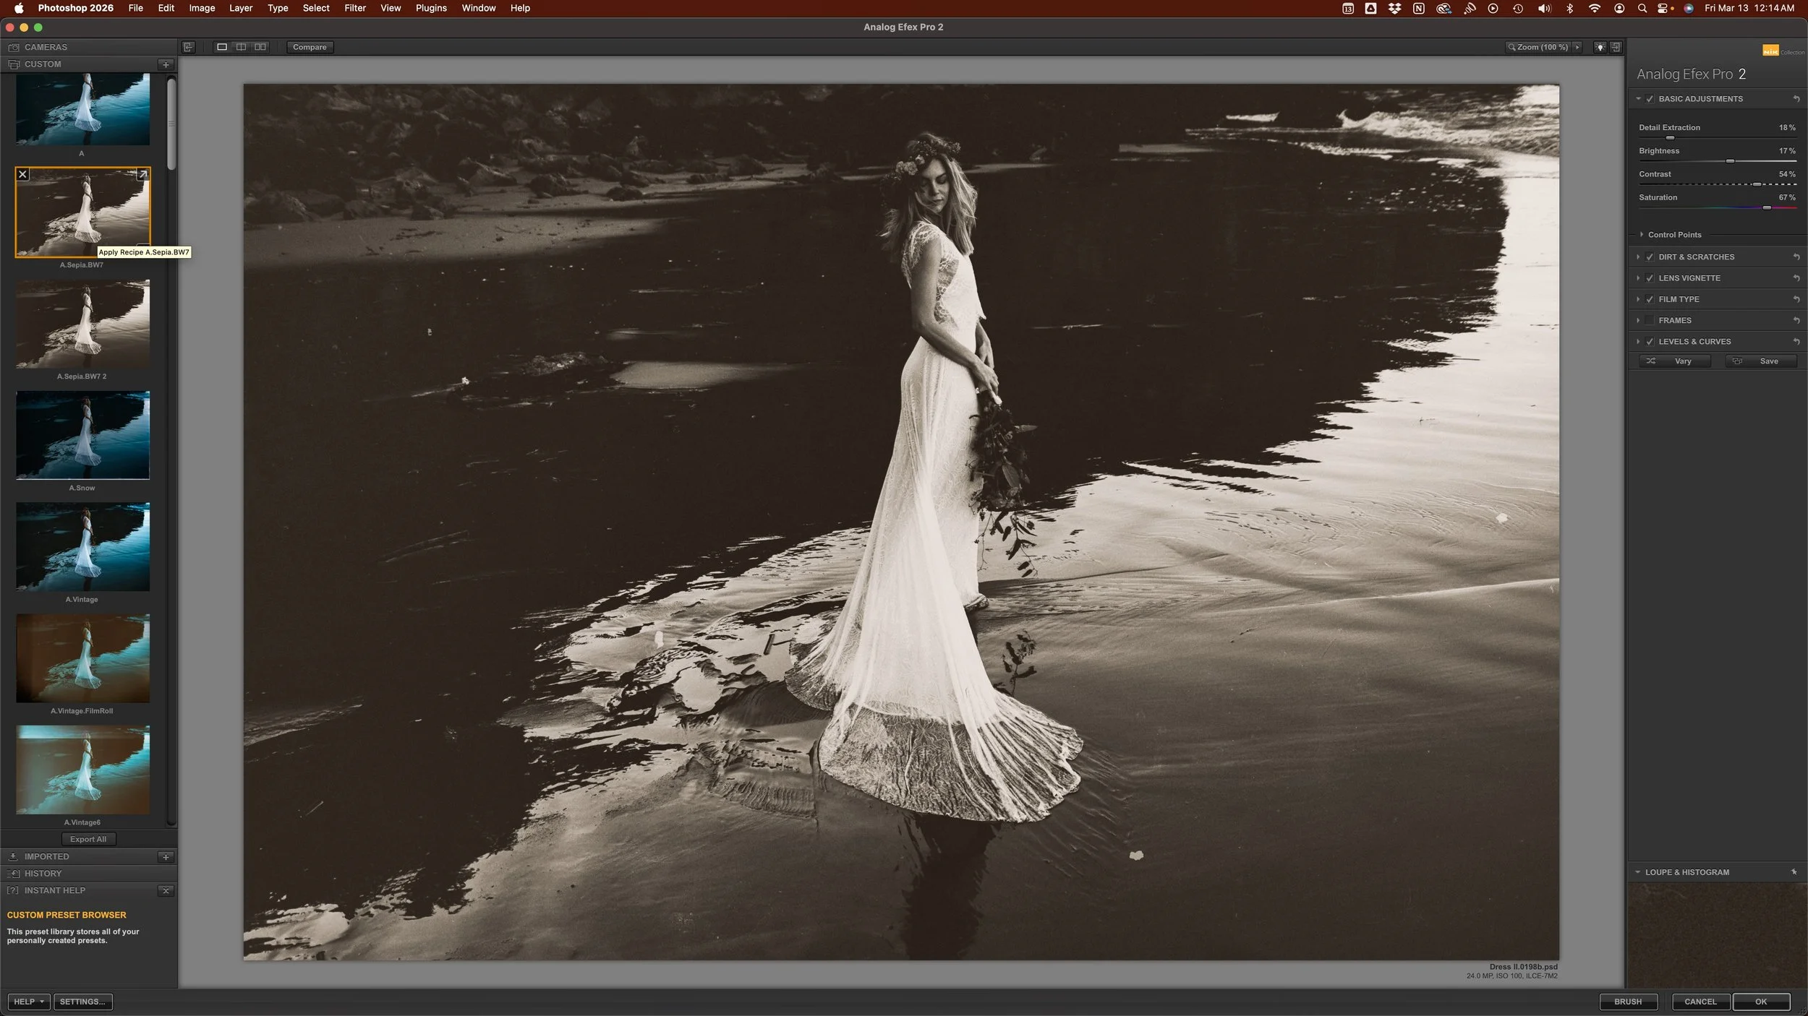1808x1016 pixels.
Task: Open the Cameras panel icon
Action: 14,46
